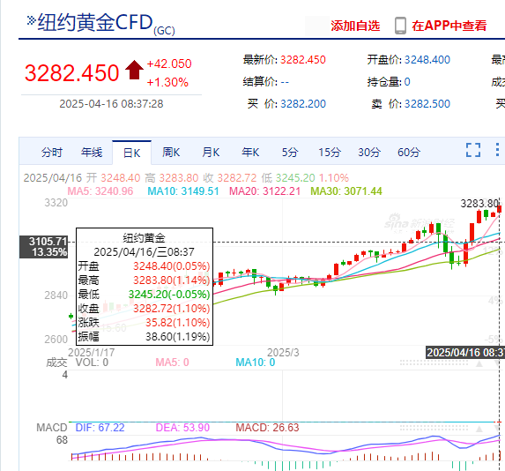Click the 2025/04/16 crosshair date label
The height and width of the screenshot is (471, 505).
click(465, 352)
